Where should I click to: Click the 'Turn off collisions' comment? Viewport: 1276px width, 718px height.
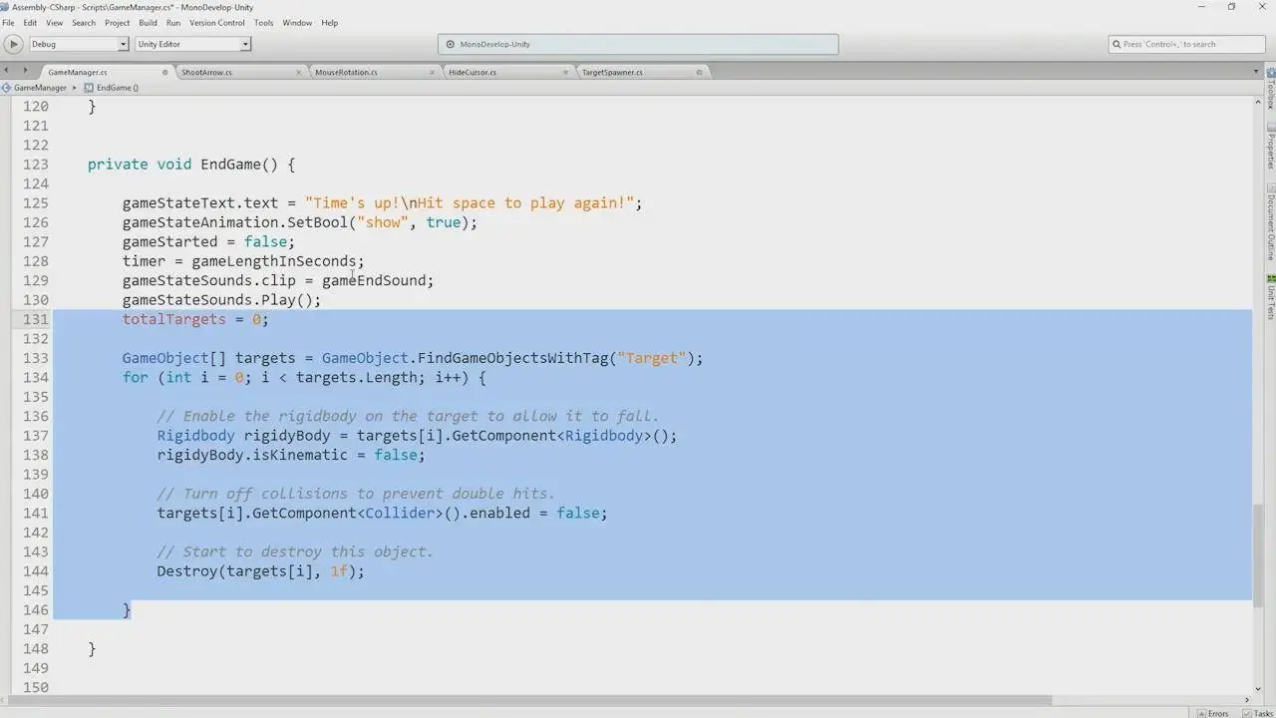pos(356,494)
